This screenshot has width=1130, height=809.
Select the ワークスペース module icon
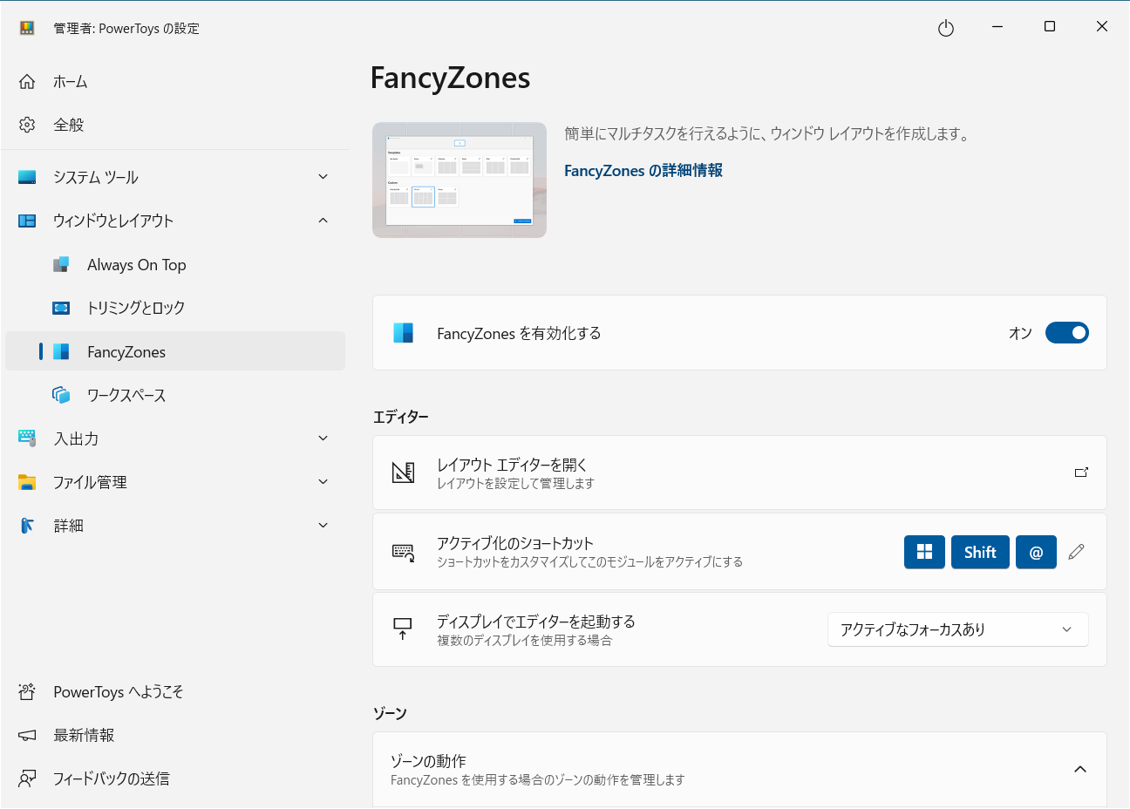(x=63, y=395)
